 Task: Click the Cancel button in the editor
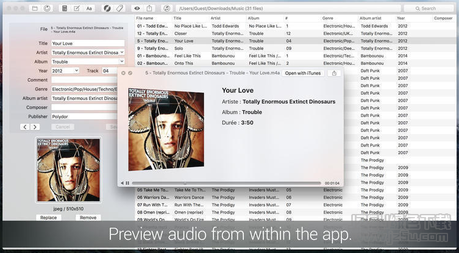point(63,127)
